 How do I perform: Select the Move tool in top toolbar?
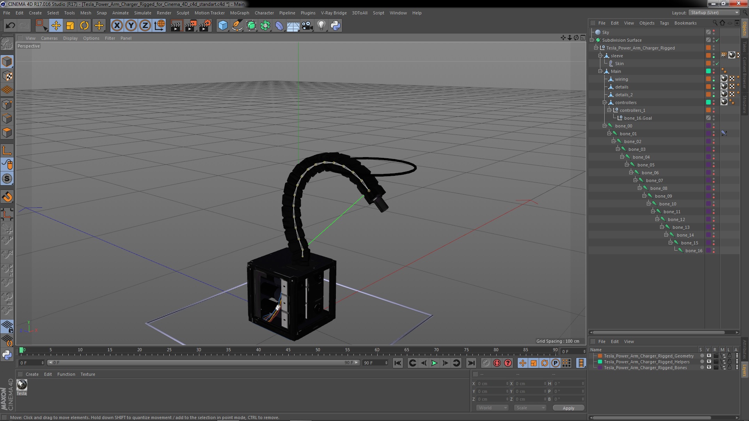[x=56, y=26]
